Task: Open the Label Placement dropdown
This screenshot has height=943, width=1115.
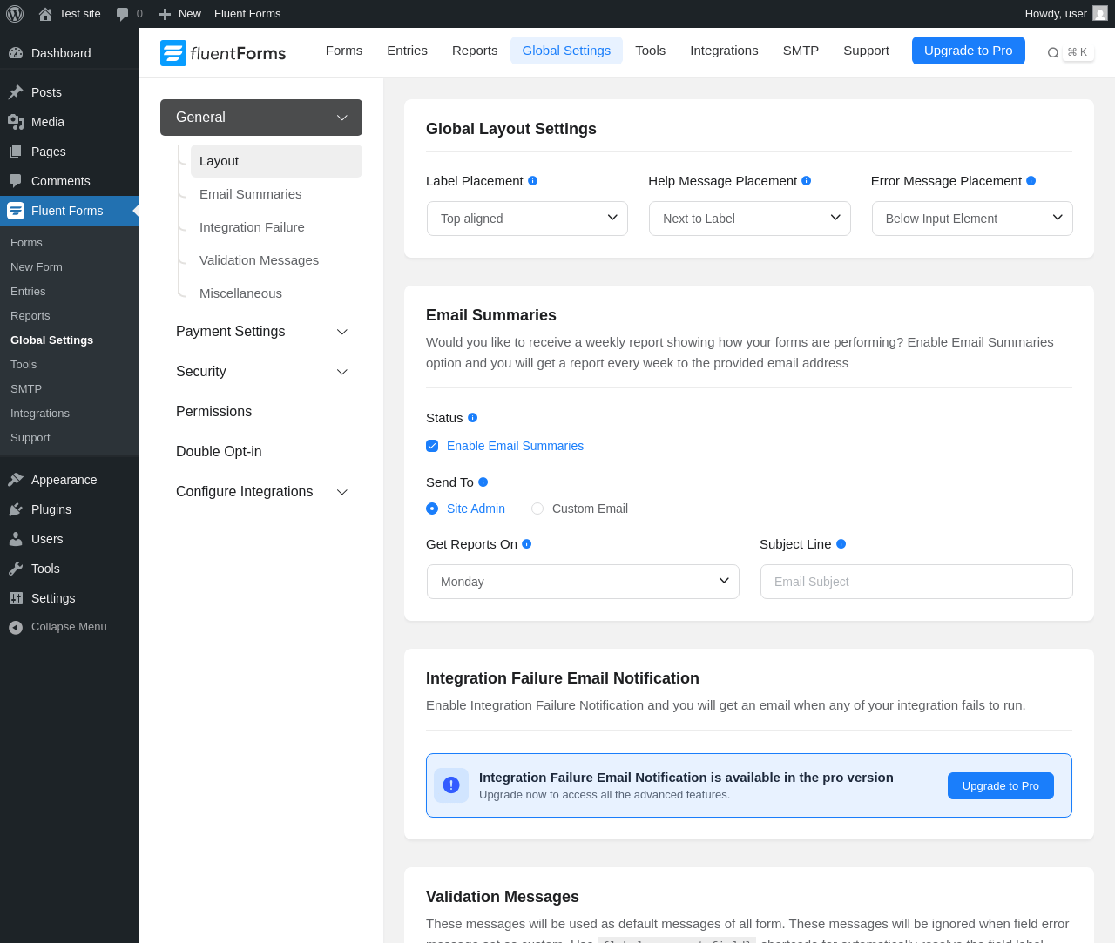Action: click(527, 219)
